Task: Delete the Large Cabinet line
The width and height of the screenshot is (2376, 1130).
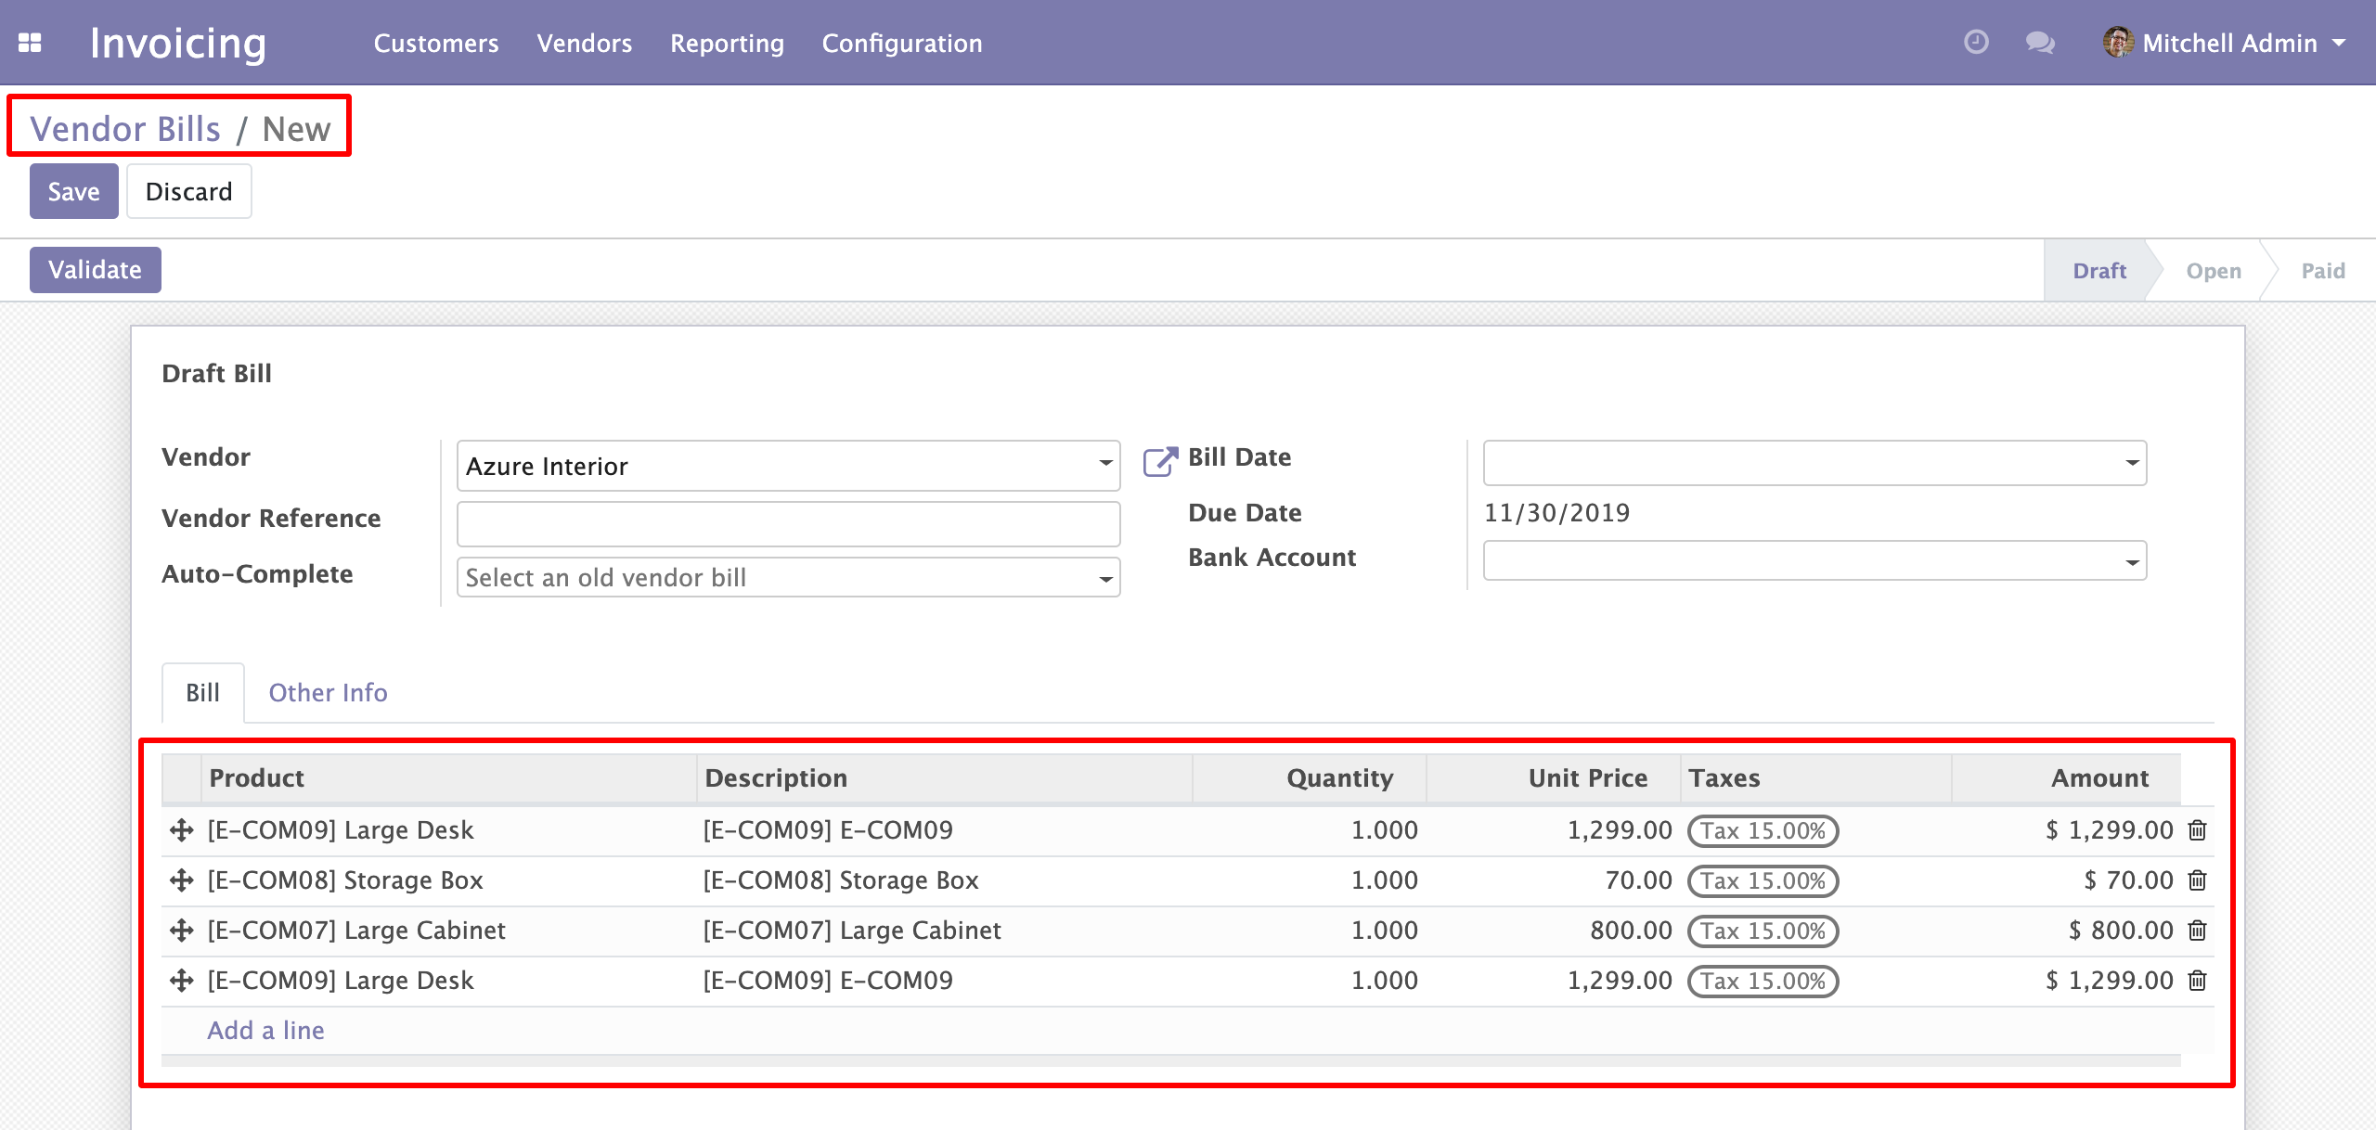Action: pos(2197,931)
